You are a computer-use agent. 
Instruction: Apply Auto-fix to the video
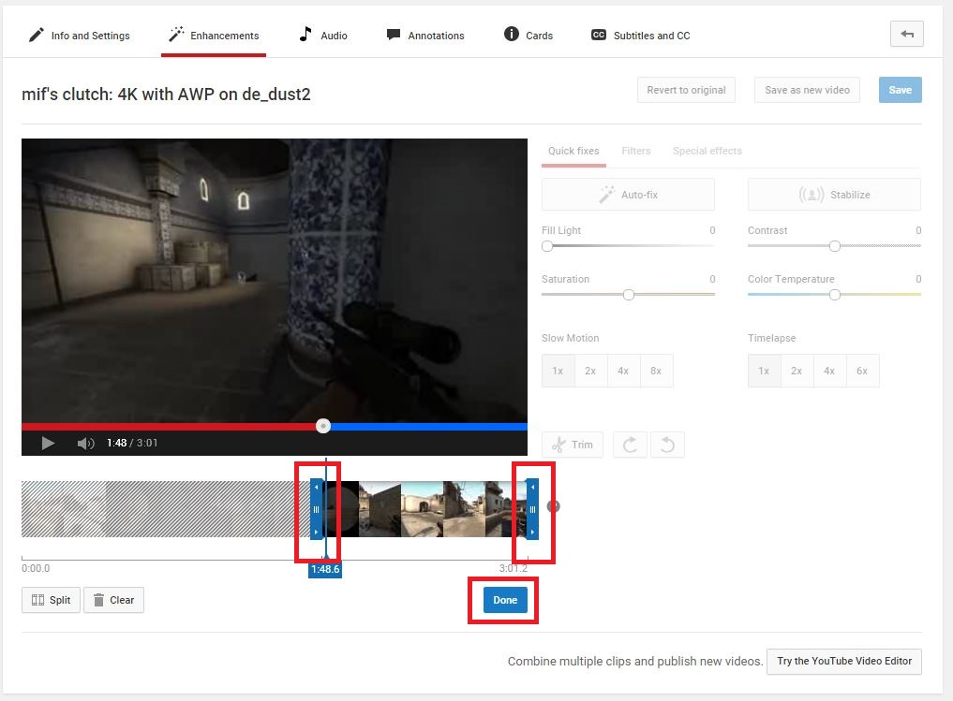[x=629, y=195]
